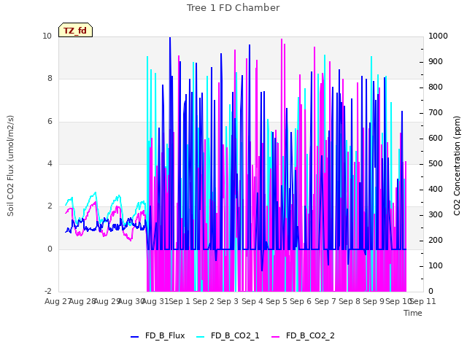The height and width of the screenshot is (350, 467).
Task: Click the Aug 31 x-axis tick label
Action: pos(155,301)
